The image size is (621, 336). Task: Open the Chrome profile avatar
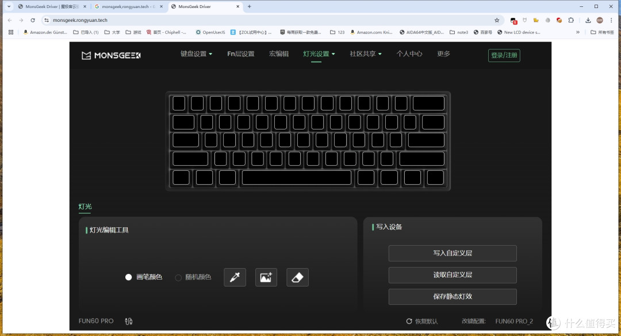pos(600,20)
